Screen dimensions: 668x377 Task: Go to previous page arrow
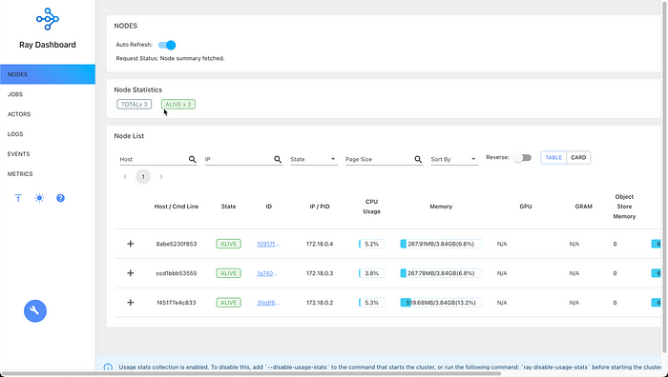click(x=125, y=177)
